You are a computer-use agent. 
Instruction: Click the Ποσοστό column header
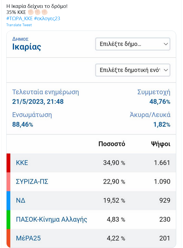click(112, 144)
